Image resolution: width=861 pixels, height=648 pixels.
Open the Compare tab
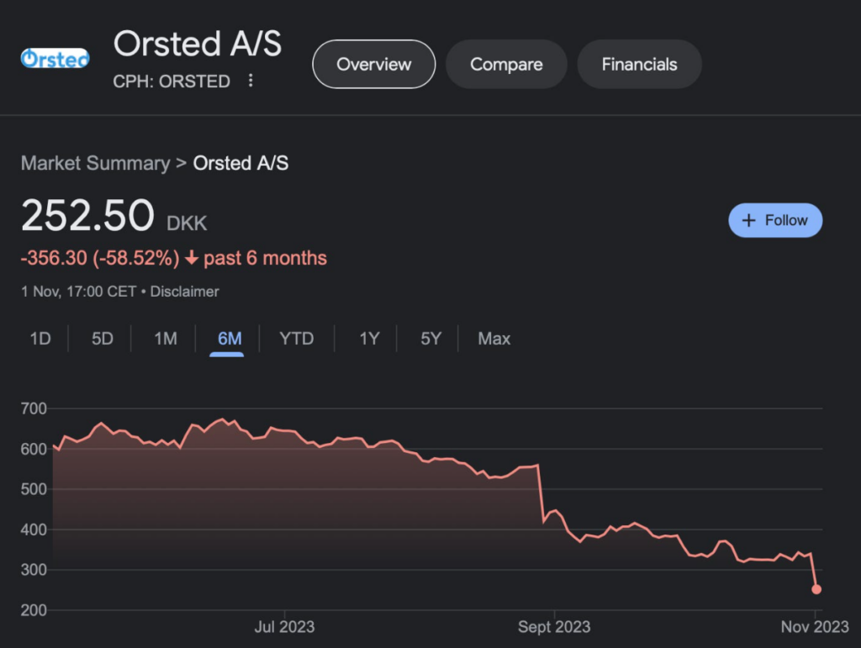506,64
